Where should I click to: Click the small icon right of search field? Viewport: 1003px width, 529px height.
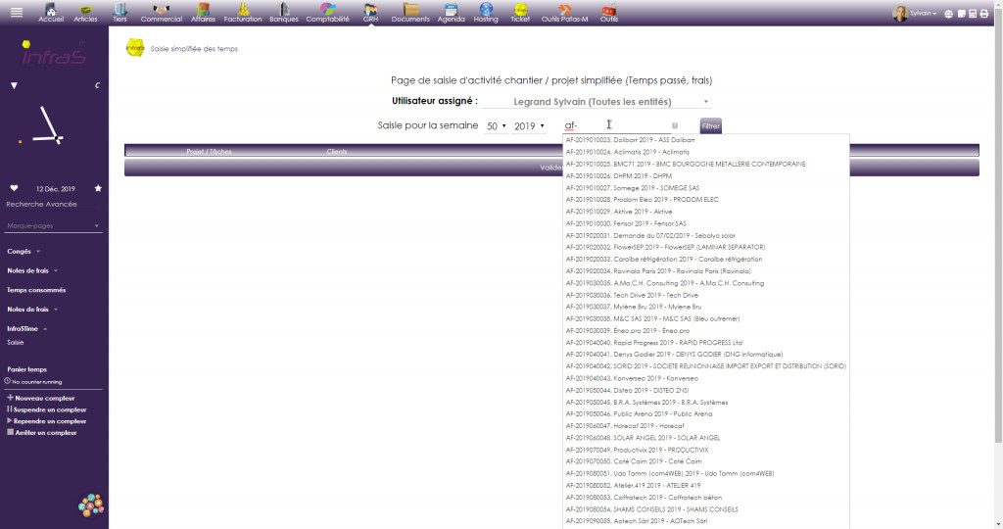tap(674, 126)
